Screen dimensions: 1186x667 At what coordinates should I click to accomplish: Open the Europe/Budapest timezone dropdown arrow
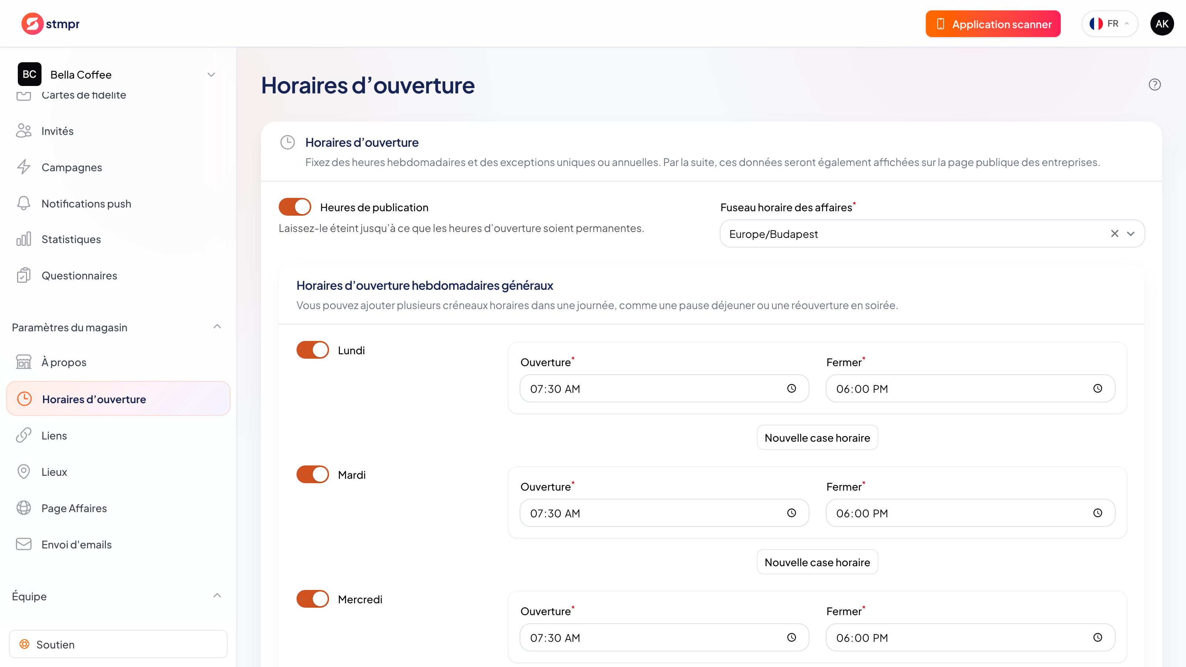1131,233
